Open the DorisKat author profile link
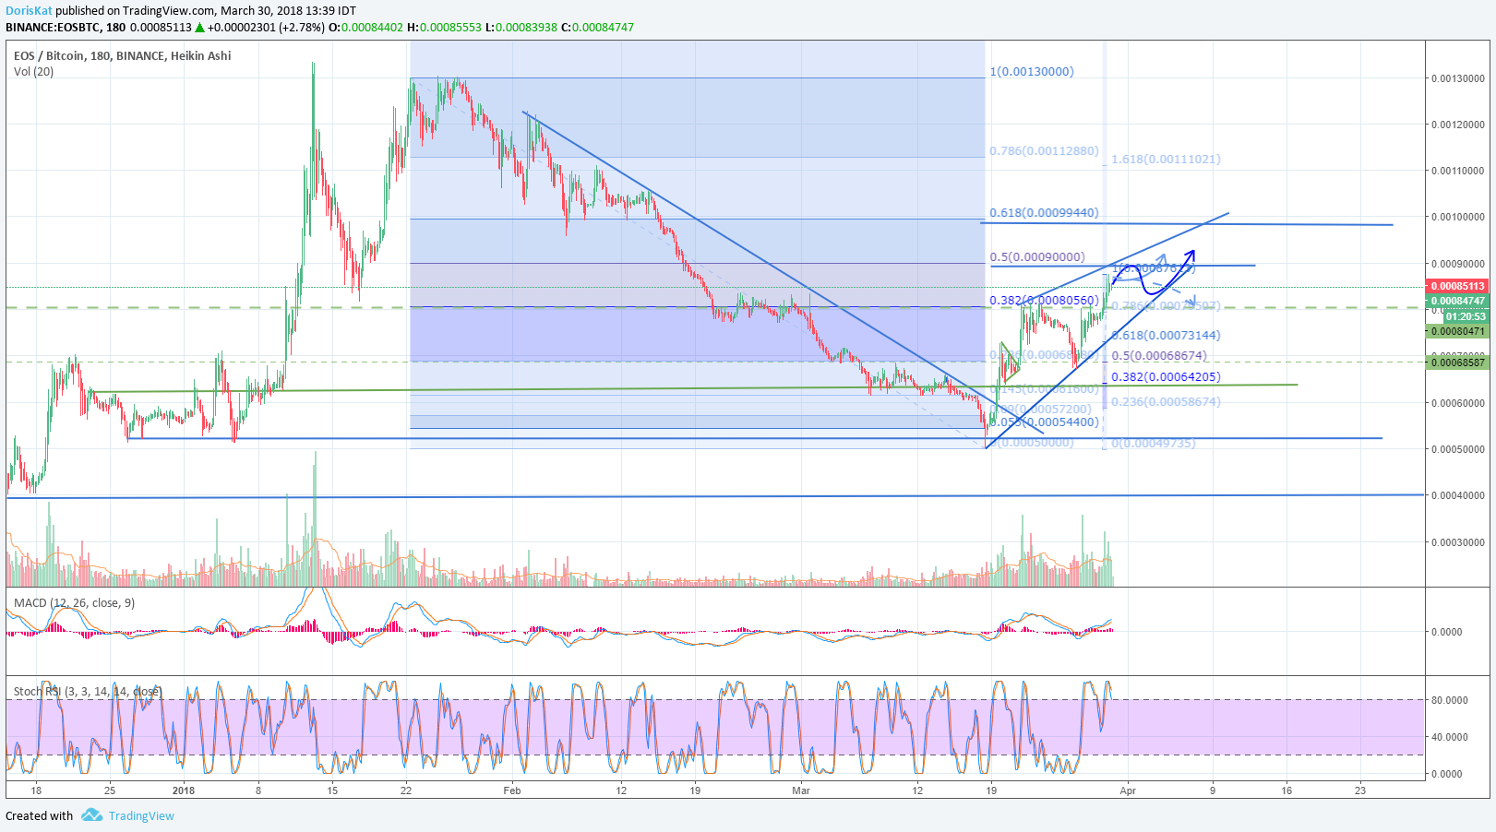The height and width of the screenshot is (832, 1496). click(29, 11)
